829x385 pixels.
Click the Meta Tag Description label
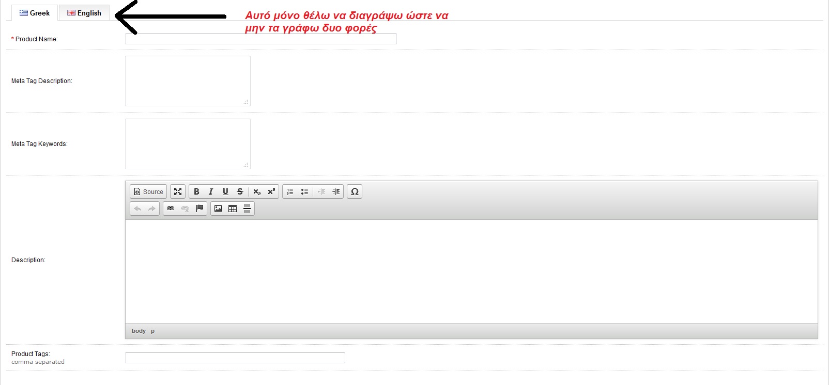pyautogui.click(x=42, y=81)
